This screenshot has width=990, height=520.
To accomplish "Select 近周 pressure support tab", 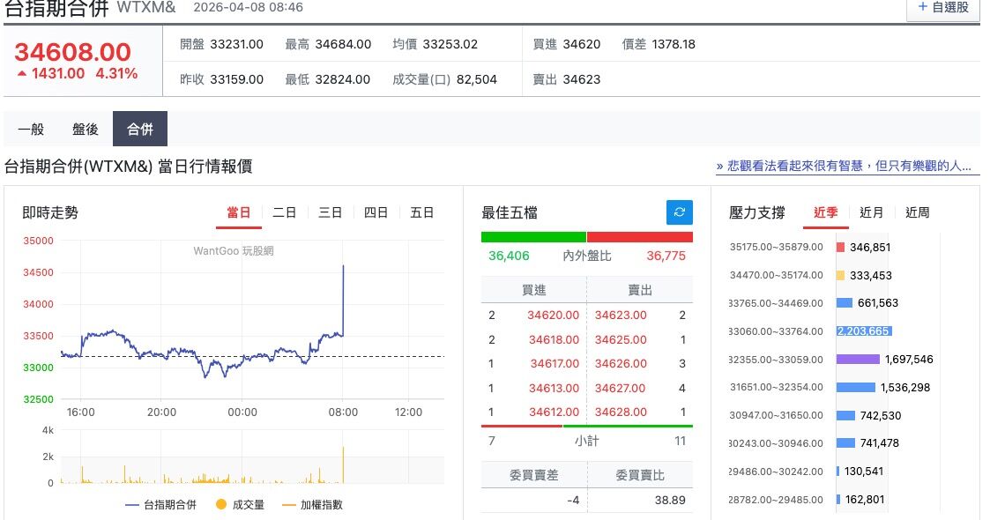I will [x=918, y=212].
